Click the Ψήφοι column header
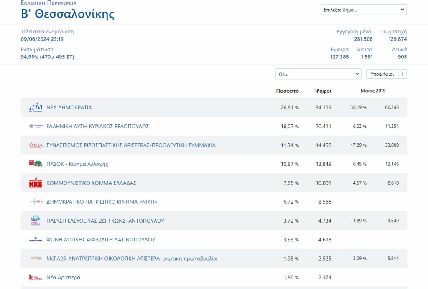Screen dimensions: 428x289 pyautogui.click(x=323, y=91)
